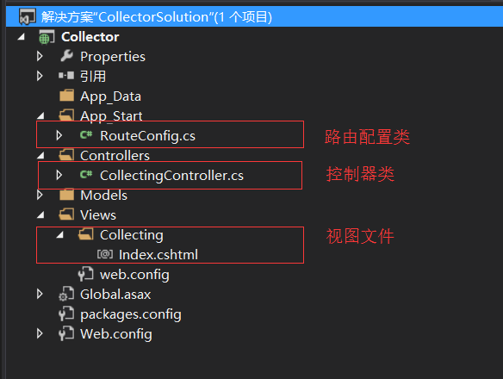Click the C# icon beside RouteConfig.cs

click(x=86, y=134)
